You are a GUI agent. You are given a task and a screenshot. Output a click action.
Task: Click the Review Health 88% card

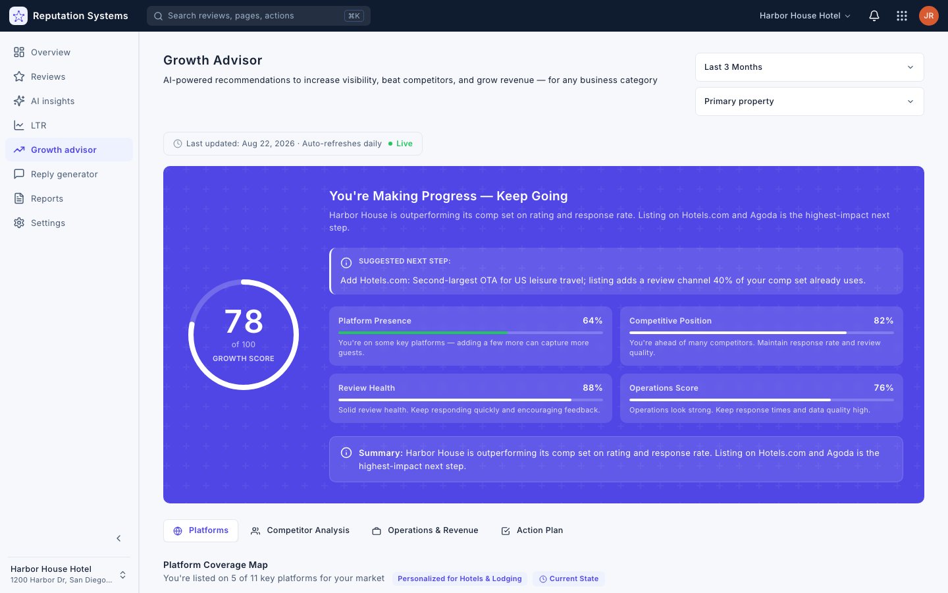coord(471,398)
